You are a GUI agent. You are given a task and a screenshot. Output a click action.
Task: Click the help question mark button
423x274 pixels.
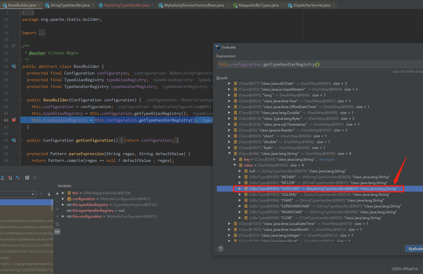[221, 249]
